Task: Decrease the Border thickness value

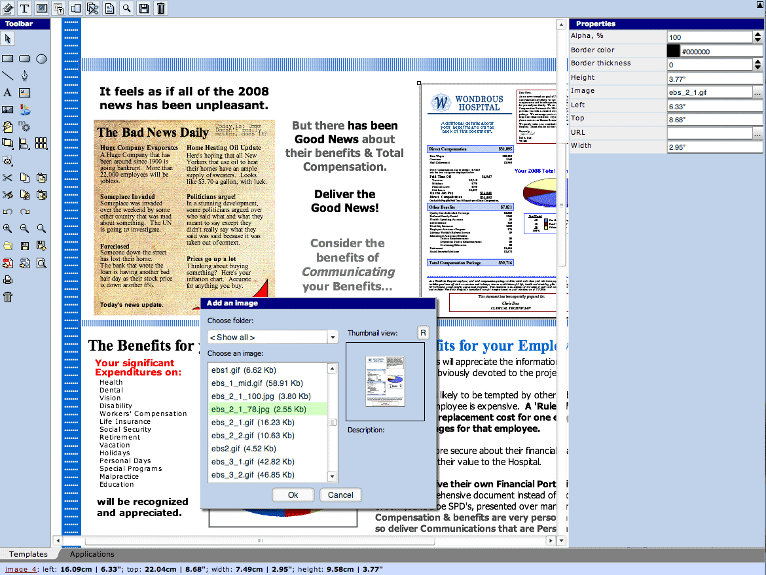Action: (x=758, y=67)
